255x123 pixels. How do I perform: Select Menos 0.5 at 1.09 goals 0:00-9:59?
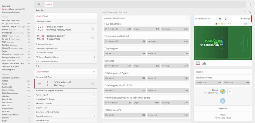click(x=168, y=90)
